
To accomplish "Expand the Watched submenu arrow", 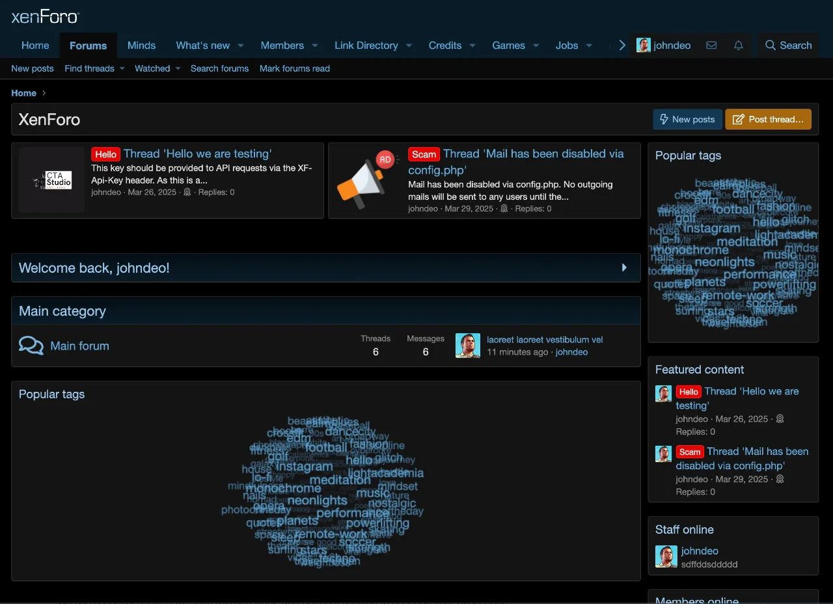I will click(178, 68).
